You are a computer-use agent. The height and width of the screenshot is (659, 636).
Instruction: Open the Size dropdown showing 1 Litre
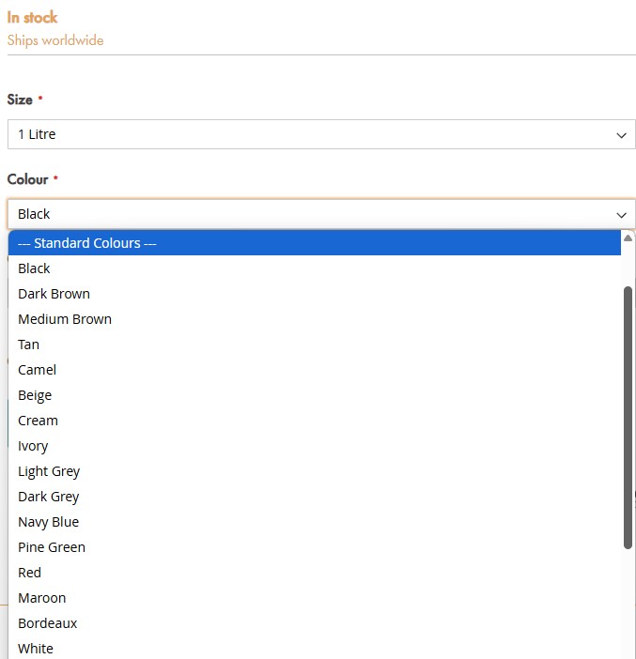pos(321,134)
